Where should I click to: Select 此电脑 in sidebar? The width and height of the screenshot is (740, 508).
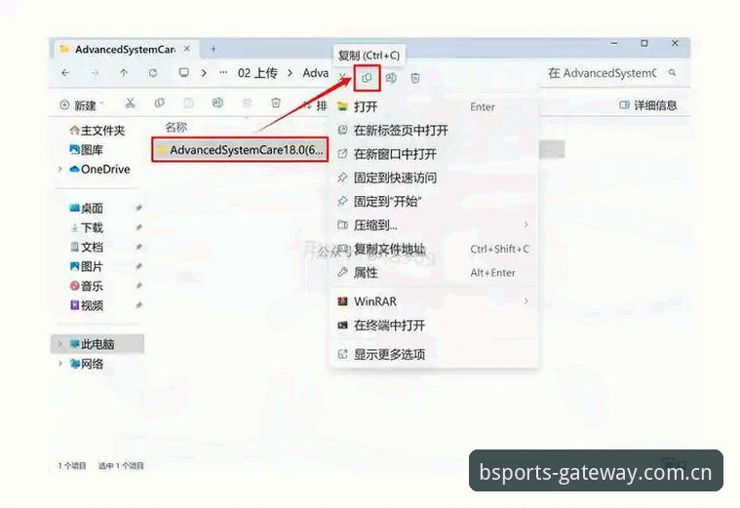pyautogui.click(x=97, y=344)
